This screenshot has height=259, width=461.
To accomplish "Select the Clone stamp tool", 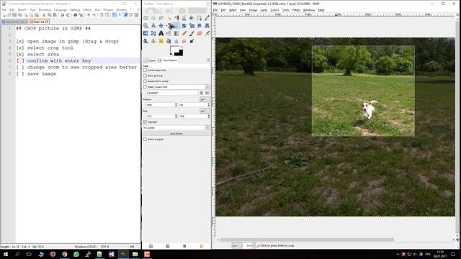I will (x=153, y=41).
